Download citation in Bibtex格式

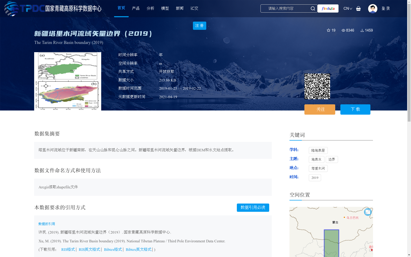coord(113,250)
